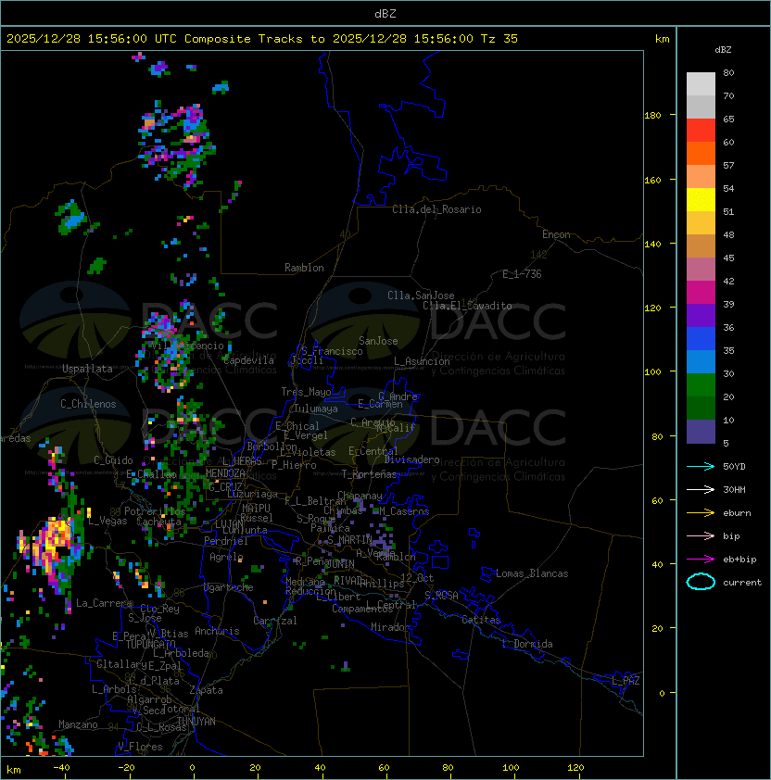
Task: Click the Anchoris label
Action: (217, 631)
